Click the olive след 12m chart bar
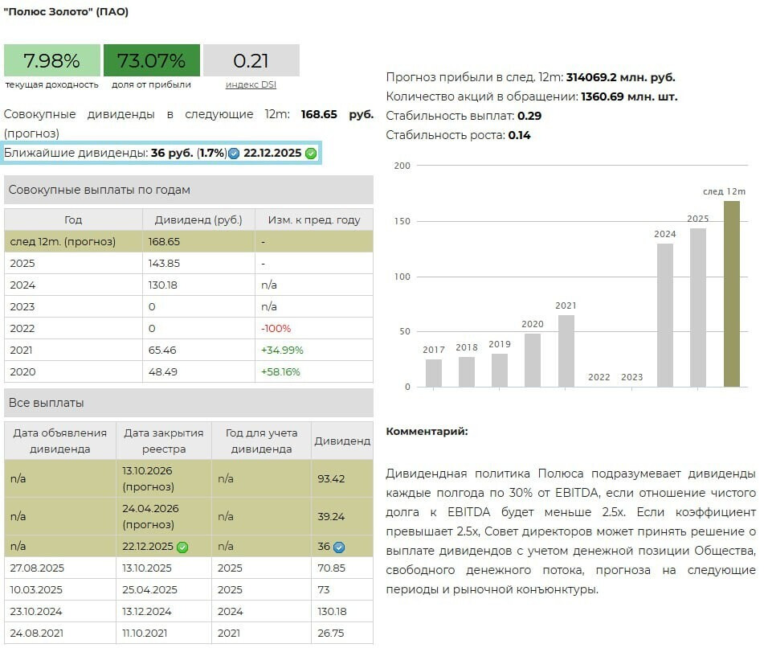This screenshot has width=764, height=648. pyautogui.click(x=731, y=293)
